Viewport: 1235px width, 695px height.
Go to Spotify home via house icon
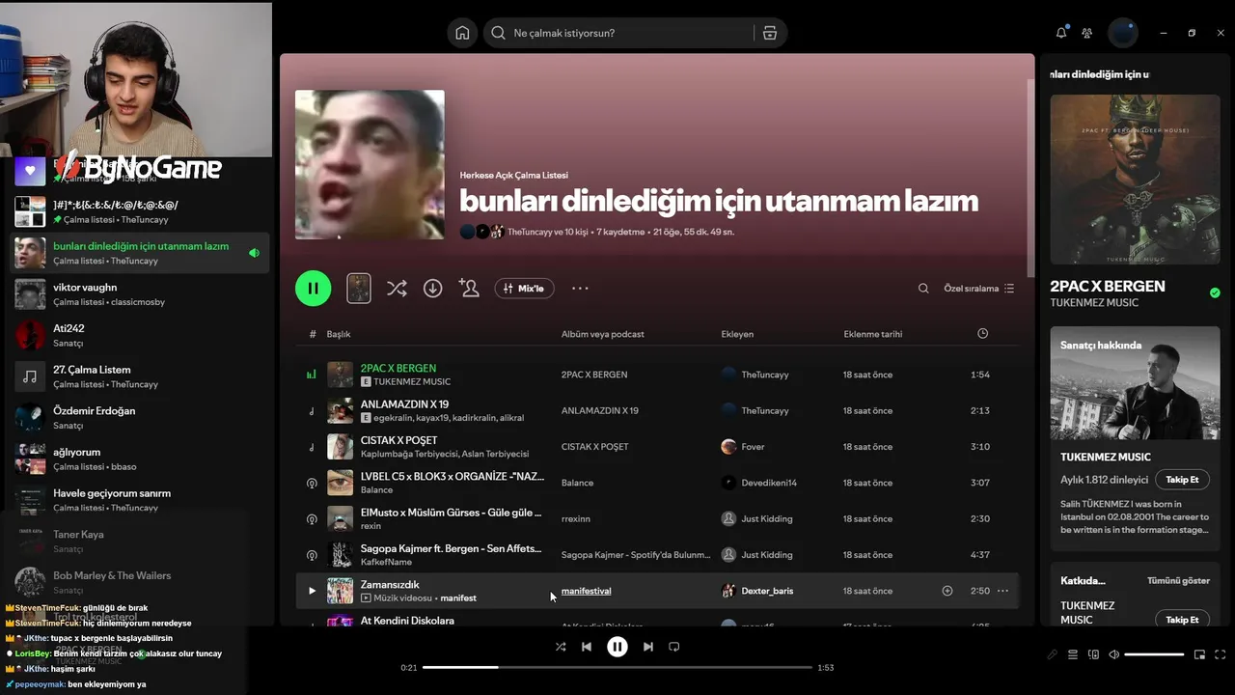click(x=462, y=33)
